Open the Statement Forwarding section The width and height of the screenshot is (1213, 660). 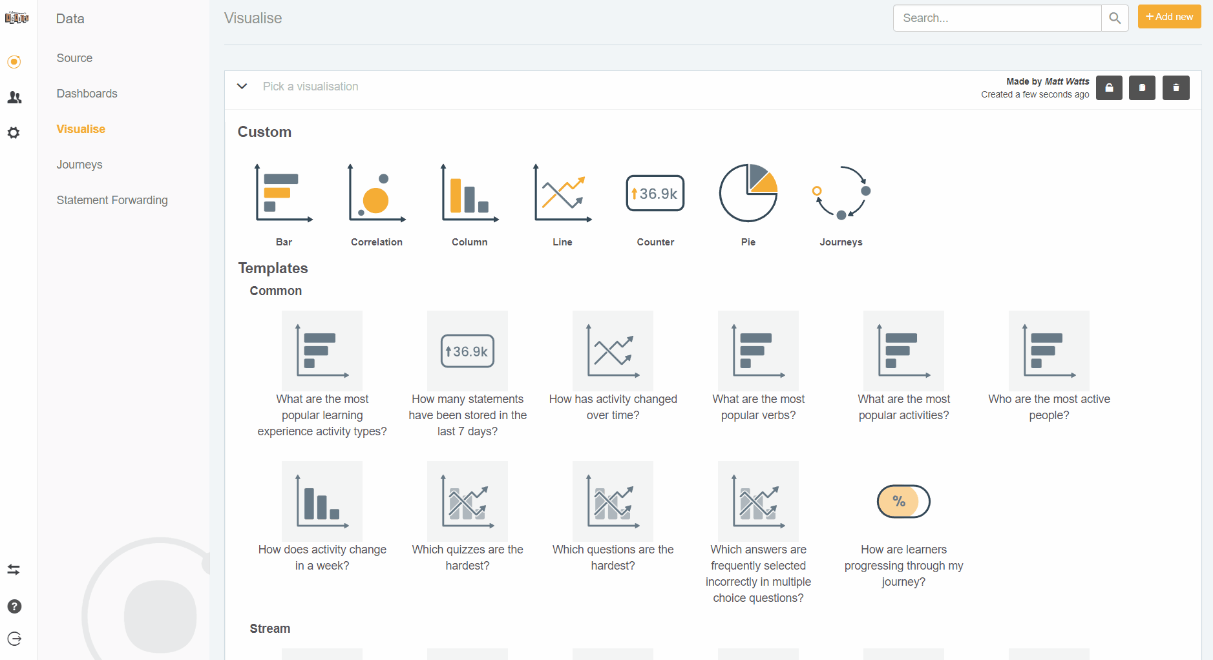click(112, 200)
